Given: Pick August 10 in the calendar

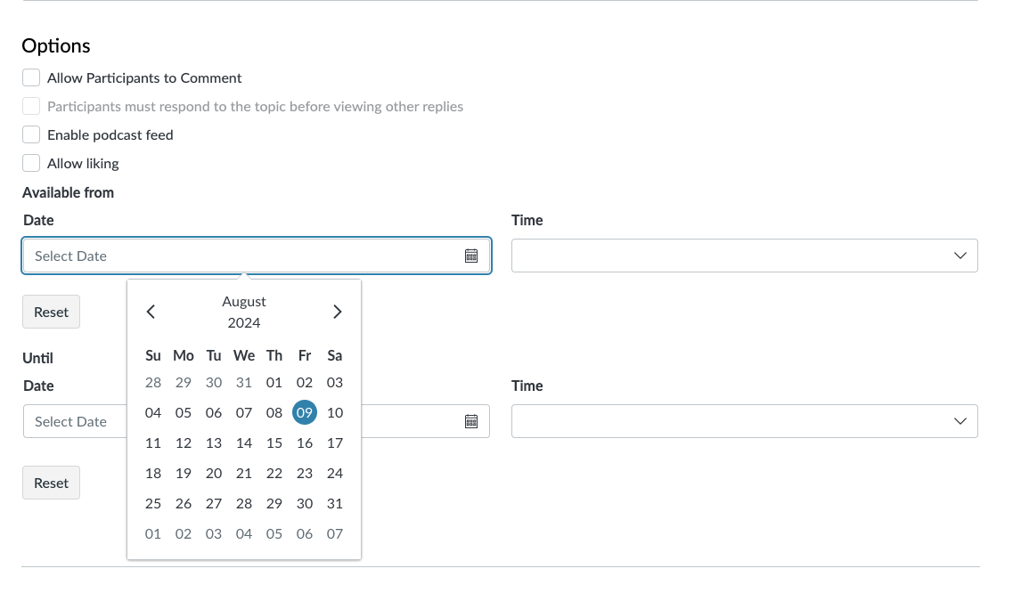Looking at the screenshot, I should [335, 413].
